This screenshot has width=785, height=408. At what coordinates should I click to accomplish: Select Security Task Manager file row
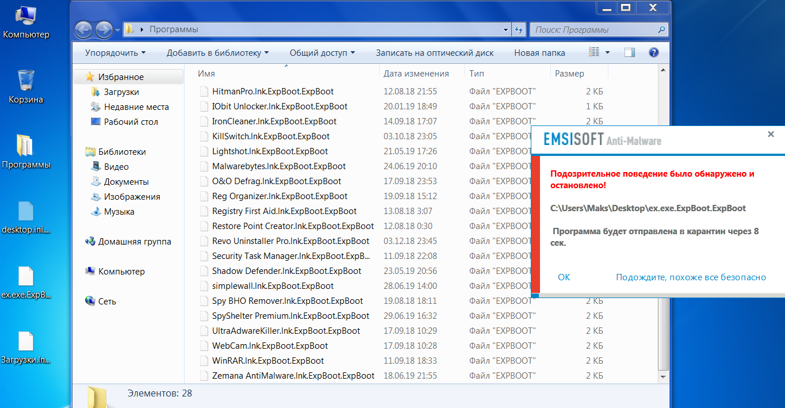click(403, 256)
